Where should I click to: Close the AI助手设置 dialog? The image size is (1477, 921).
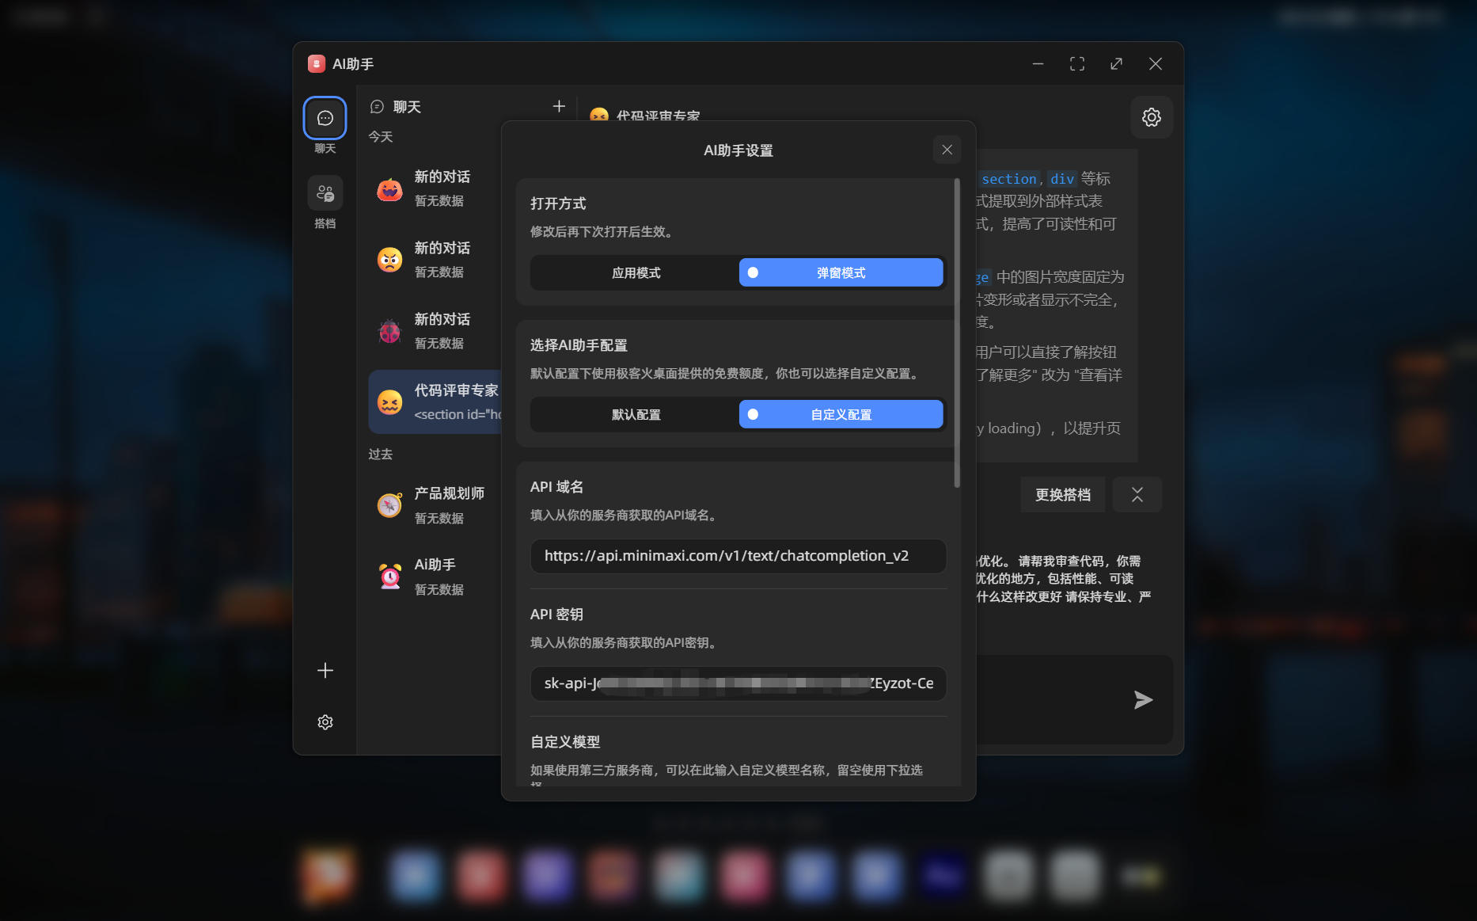click(947, 149)
